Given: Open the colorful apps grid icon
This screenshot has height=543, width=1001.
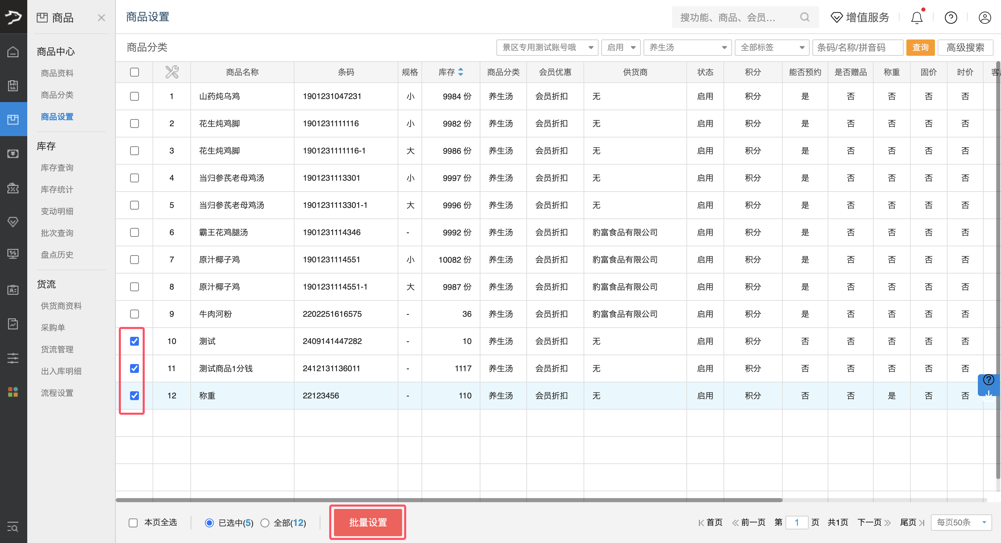Looking at the screenshot, I should tap(13, 392).
